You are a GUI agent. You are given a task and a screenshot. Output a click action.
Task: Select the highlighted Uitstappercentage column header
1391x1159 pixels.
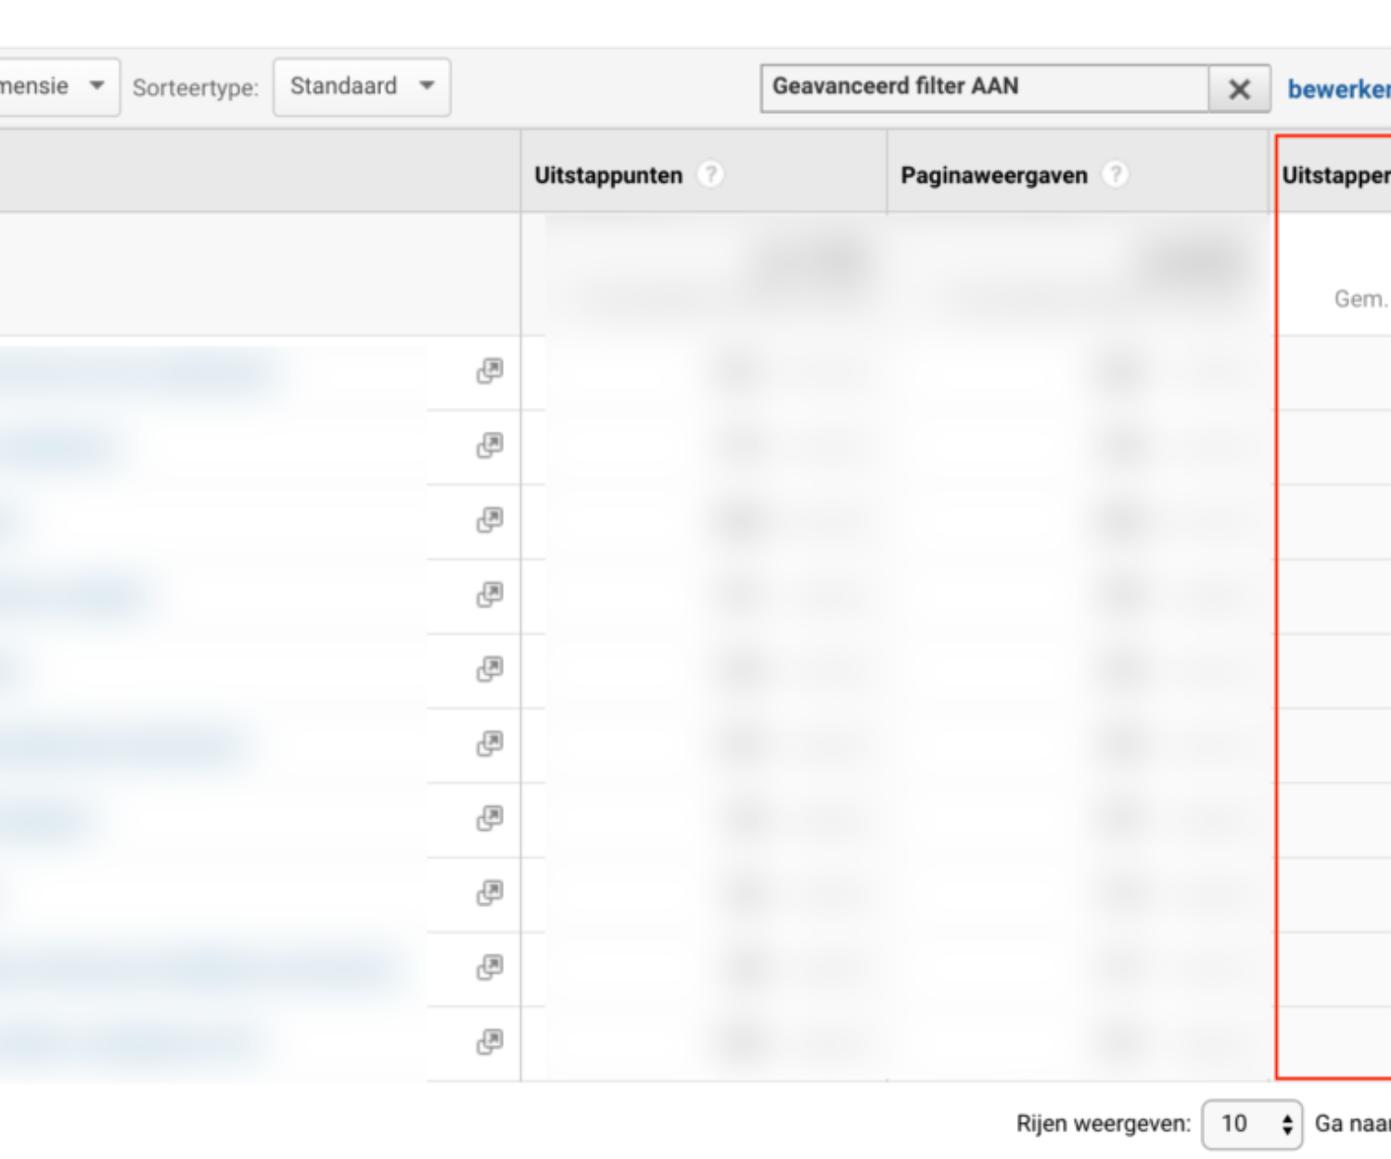pyautogui.click(x=1335, y=175)
